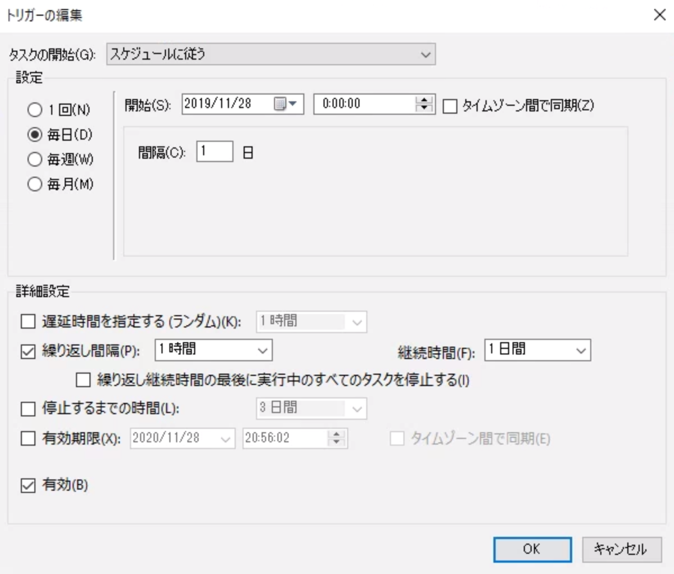Select the 1回(N) radio button
Viewport: 674px width, 574px height.
[35, 110]
